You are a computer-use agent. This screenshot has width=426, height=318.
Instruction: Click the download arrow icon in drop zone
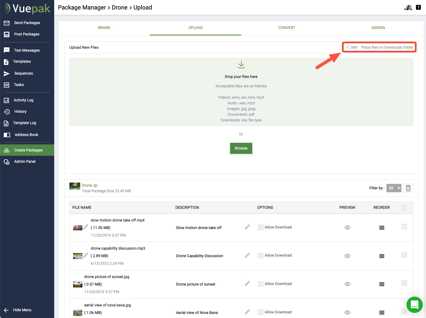coord(241,65)
